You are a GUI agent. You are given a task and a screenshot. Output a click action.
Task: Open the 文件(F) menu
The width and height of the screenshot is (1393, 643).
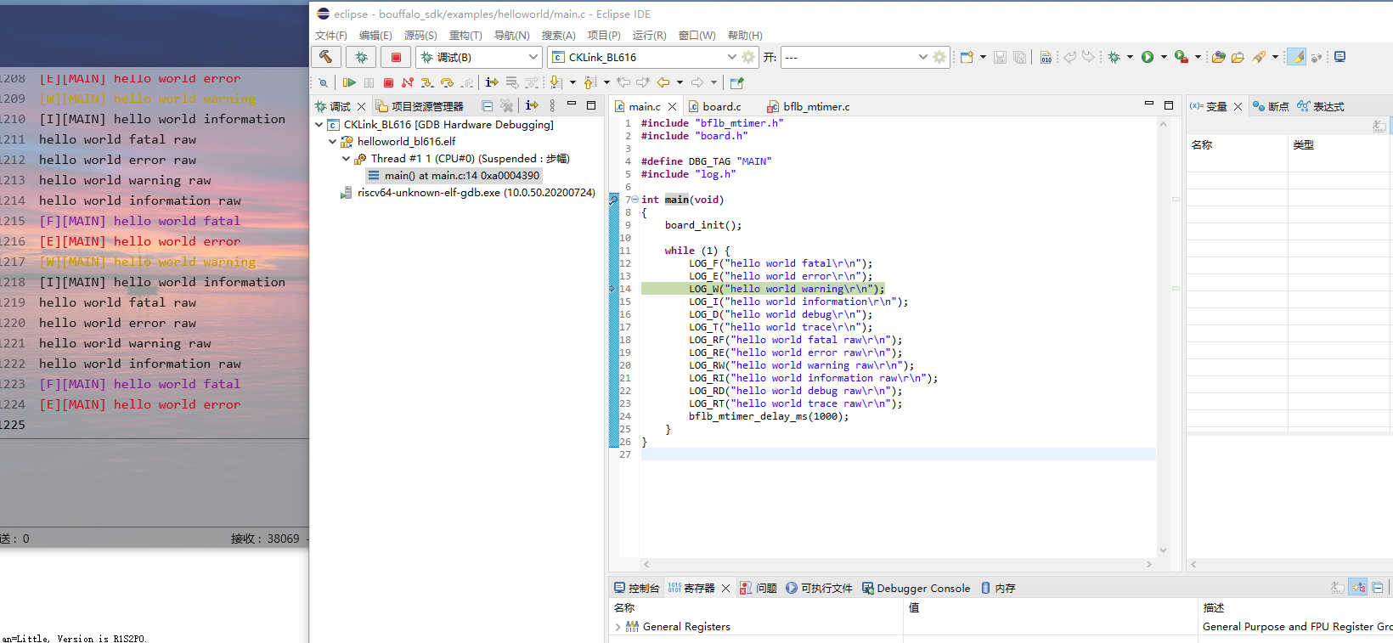pos(330,36)
